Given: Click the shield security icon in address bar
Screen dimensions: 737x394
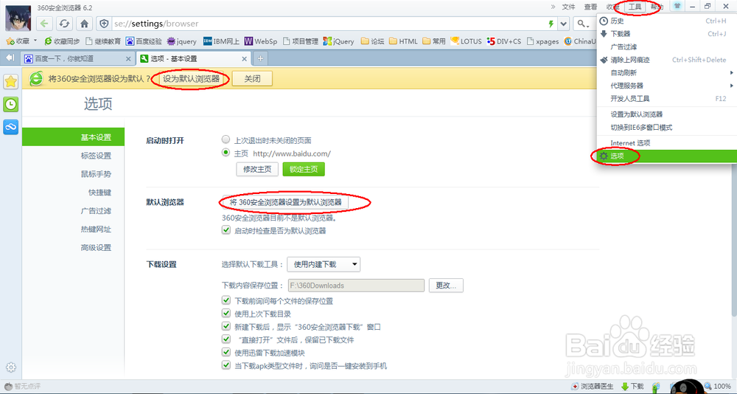Looking at the screenshot, I should (x=104, y=24).
